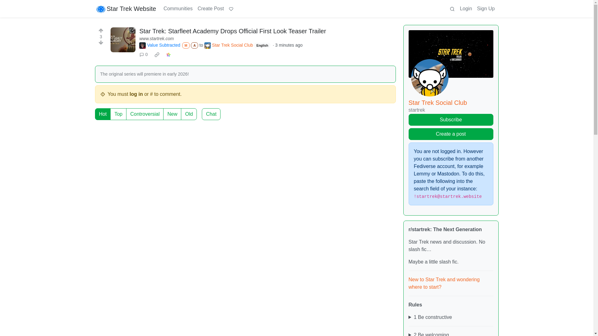Viewport: 598px width, 336px height.
Task: Copy the post permalink chain icon
Action: click(157, 55)
